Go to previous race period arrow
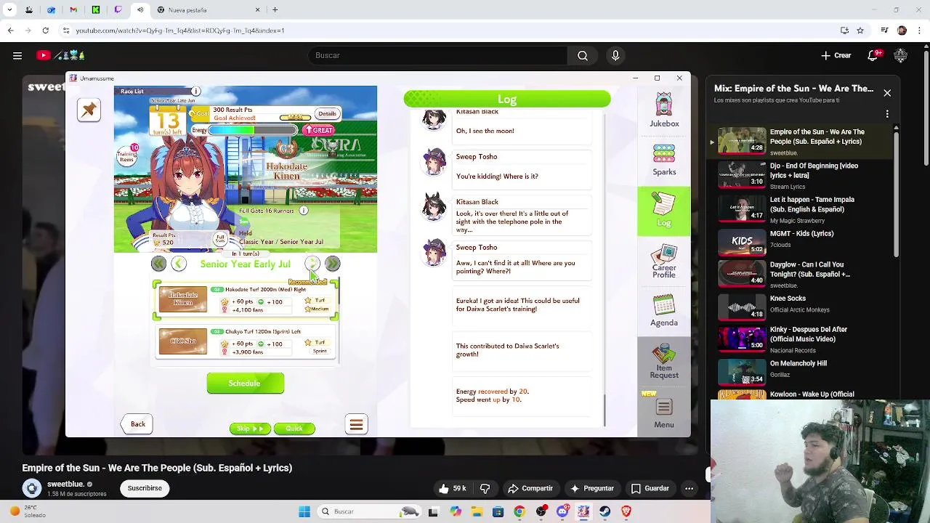 coord(179,264)
